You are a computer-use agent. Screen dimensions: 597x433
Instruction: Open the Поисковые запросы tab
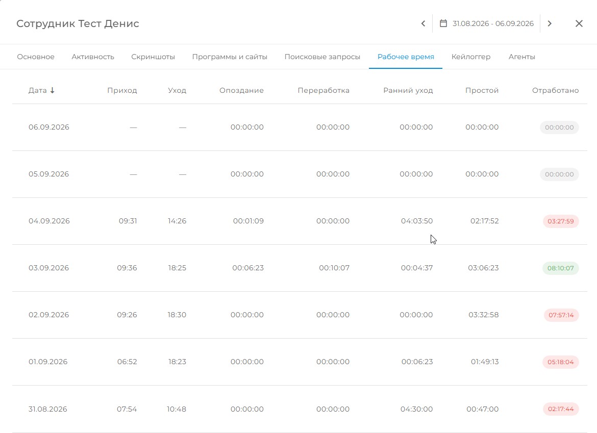coord(322,57)
